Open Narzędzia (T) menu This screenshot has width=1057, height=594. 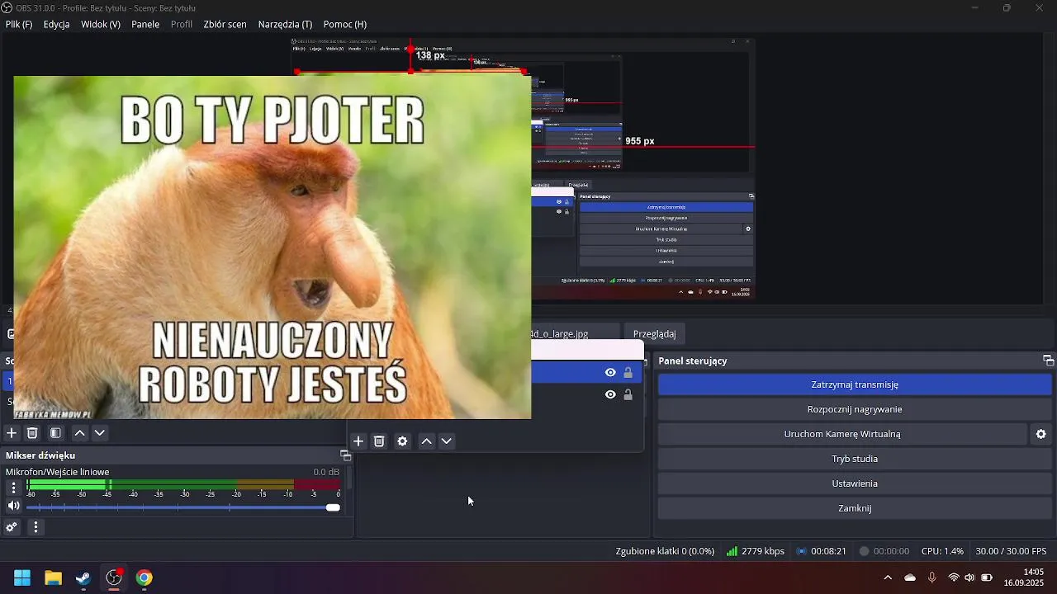pos(285,24)
